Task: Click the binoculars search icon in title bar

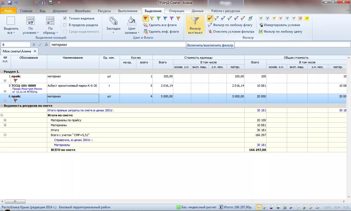Action: point(44,3)
